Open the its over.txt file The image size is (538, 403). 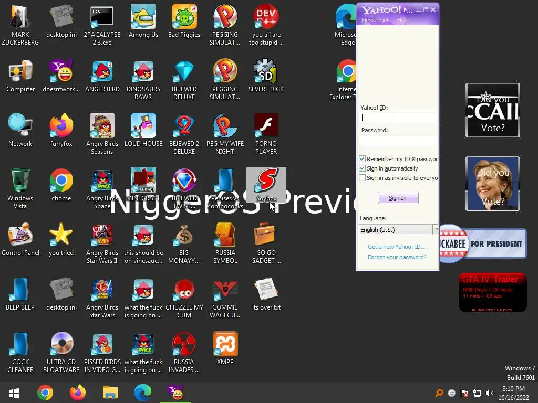(x=266, y=294)
